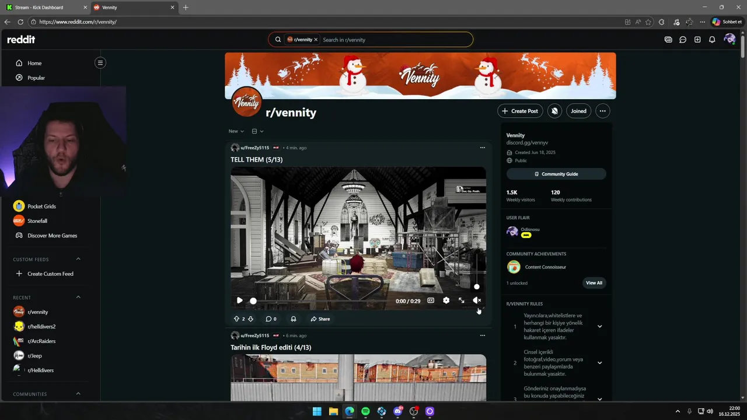Open the feed view layout dropdown
Image resolution: width=747 pixels, height=420 pixels.
point(257,131)
